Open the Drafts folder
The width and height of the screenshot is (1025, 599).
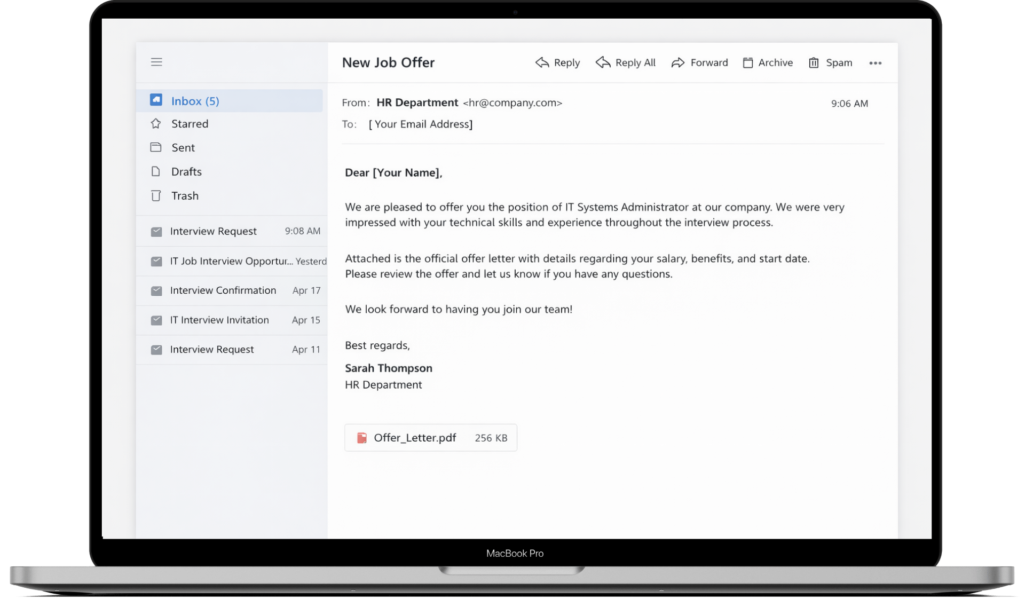coord(230,171)
